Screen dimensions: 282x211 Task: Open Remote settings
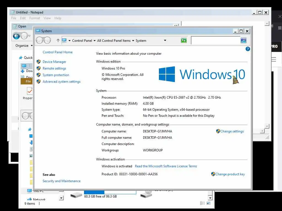click(54, 68)
